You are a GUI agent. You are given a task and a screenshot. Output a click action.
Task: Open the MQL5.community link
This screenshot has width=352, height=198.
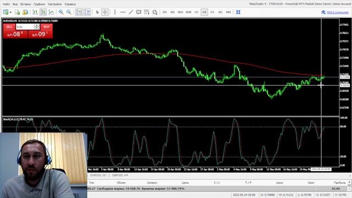click(337, 12)
